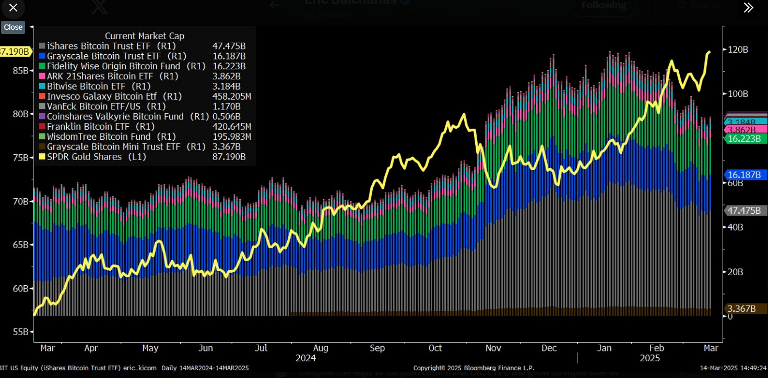Image resolution: width=768 pixels, height=378 pixels.
Task: Click Bitwise Bitcoin ETF teal legend swatch
Action: coord(42,86)
